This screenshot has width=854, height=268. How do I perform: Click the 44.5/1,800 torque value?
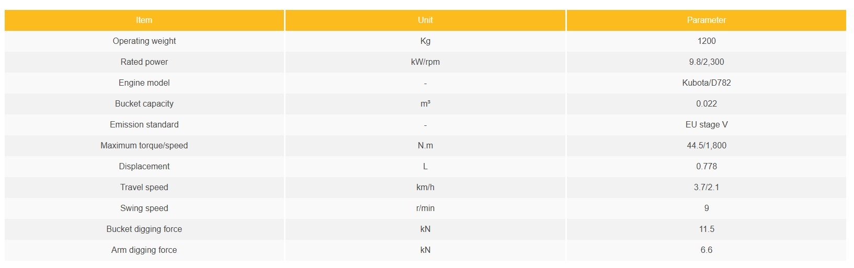[706, 146]
